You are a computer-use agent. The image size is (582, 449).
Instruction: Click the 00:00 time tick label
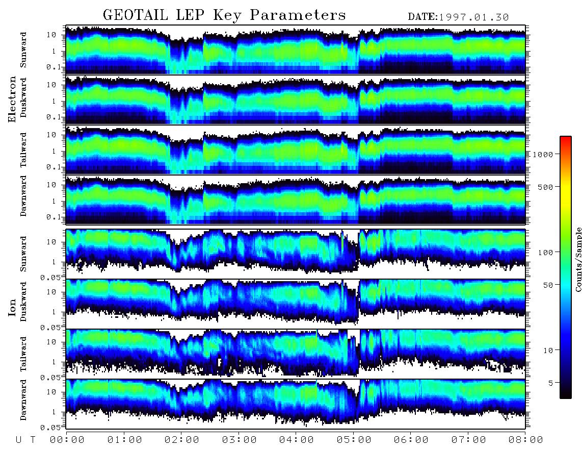(x=67, y=440)
